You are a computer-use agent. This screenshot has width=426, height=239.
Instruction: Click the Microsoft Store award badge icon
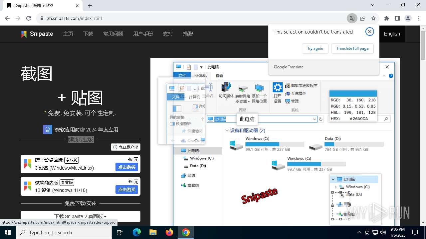point(48,129)
